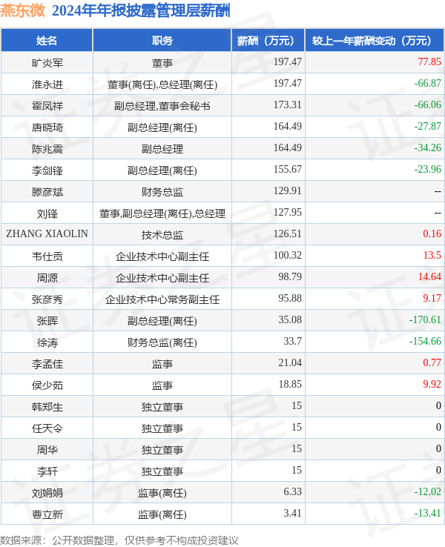Click 董事 in 旷炎军's row

click(x=162, y=63)
